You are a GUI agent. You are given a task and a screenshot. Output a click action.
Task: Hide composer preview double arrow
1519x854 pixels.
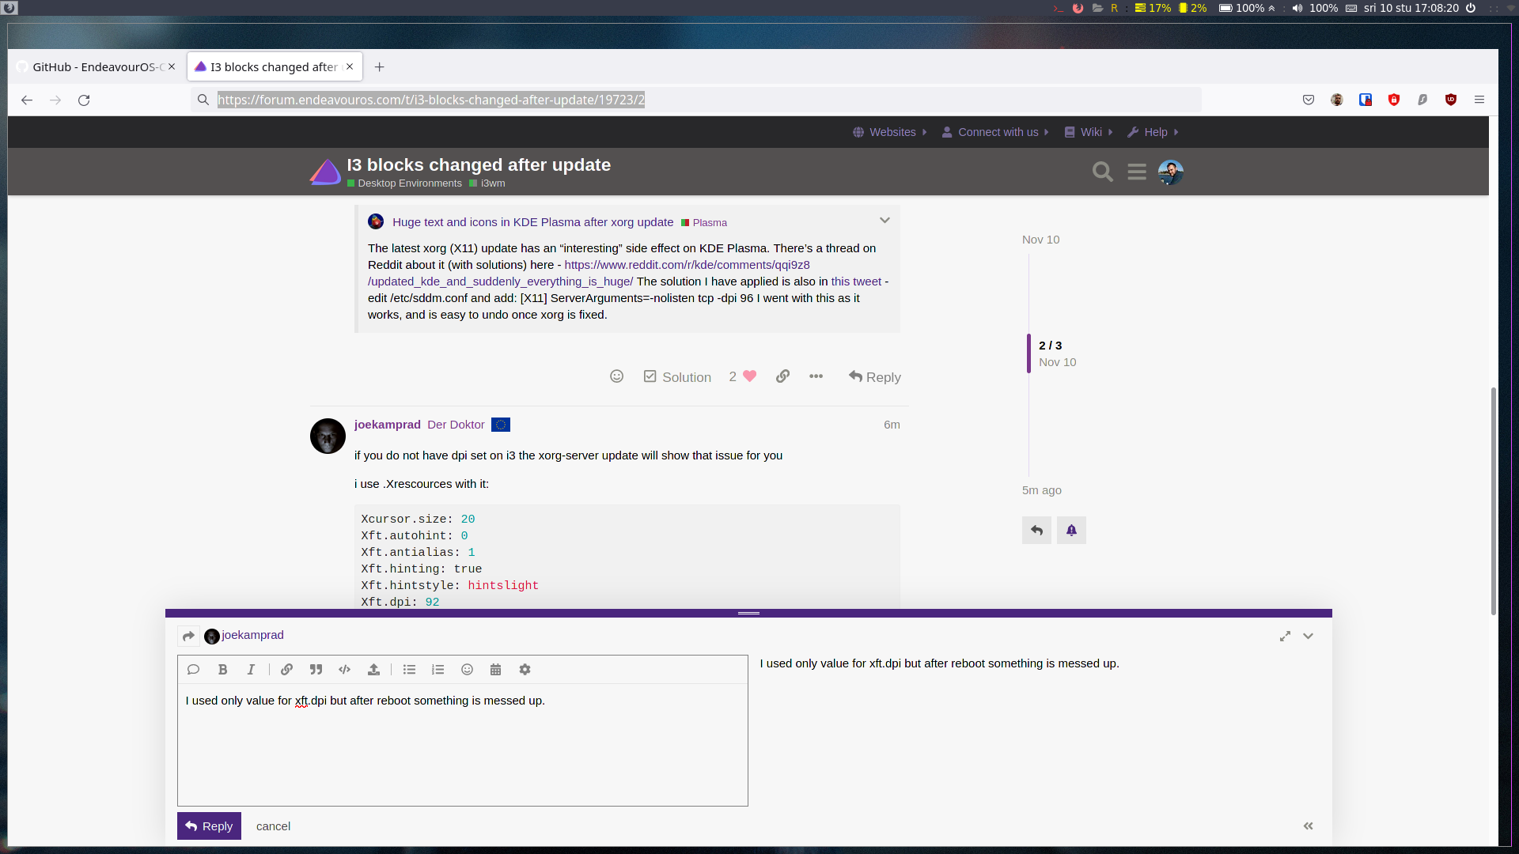coord(1309,826)
